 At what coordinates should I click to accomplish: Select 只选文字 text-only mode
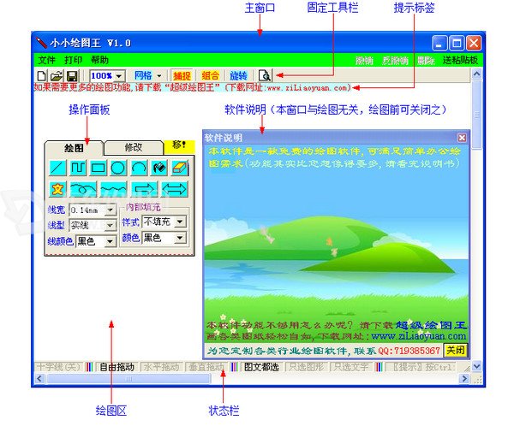(x=350, y=367)
